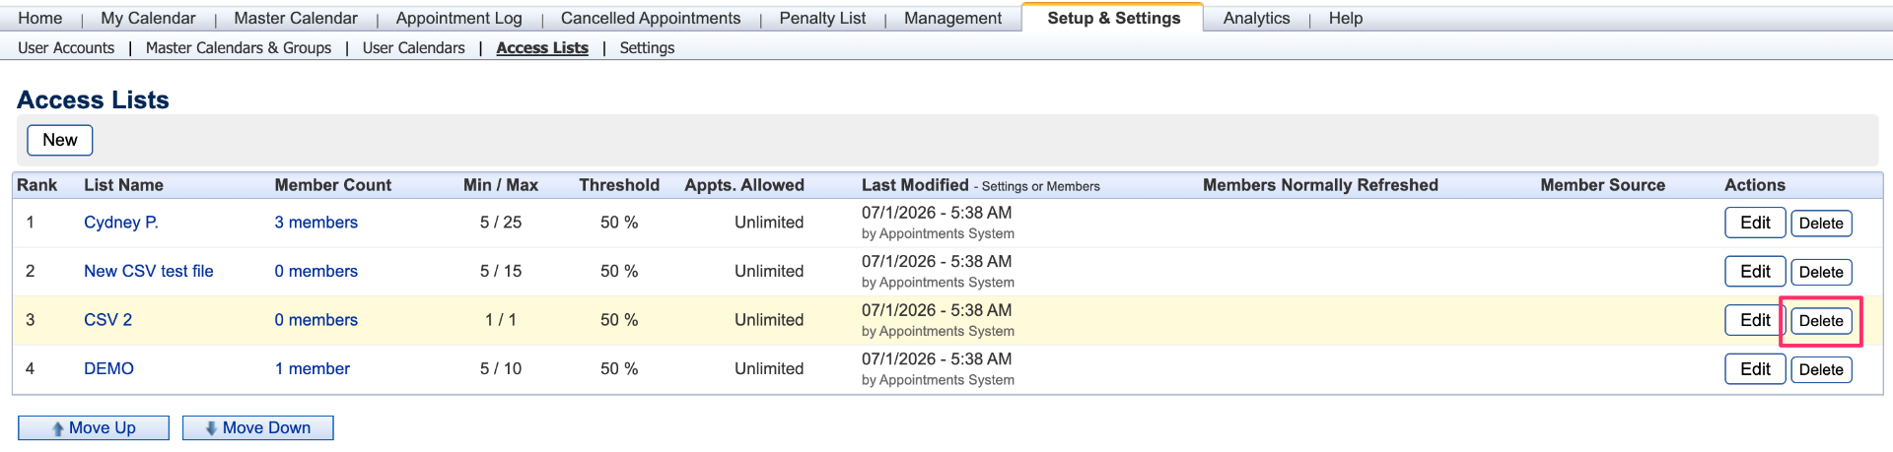Click the Threshold column header
This screenshot has height=452, width=1893.
(x=619, y=185)
